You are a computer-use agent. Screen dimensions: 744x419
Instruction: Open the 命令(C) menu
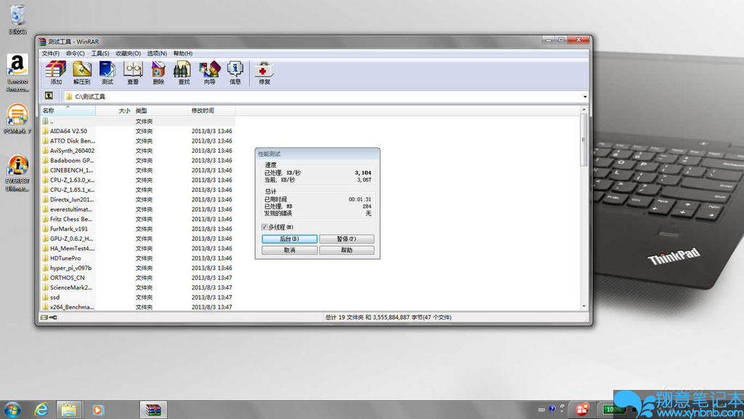click(x=75, y=53)
